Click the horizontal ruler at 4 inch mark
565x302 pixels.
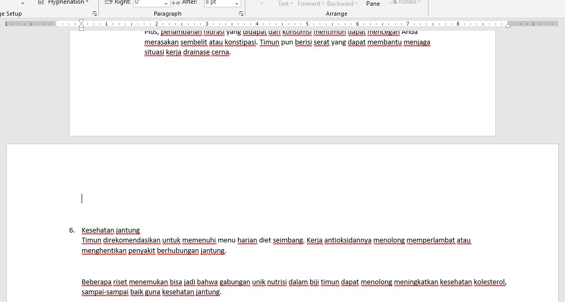(257, 24)
